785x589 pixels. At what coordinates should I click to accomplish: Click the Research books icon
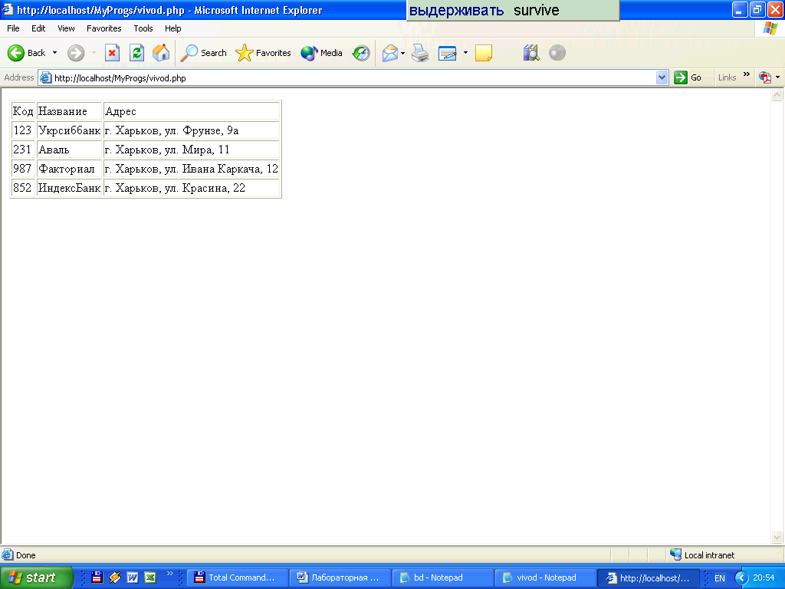click(531, 53)
